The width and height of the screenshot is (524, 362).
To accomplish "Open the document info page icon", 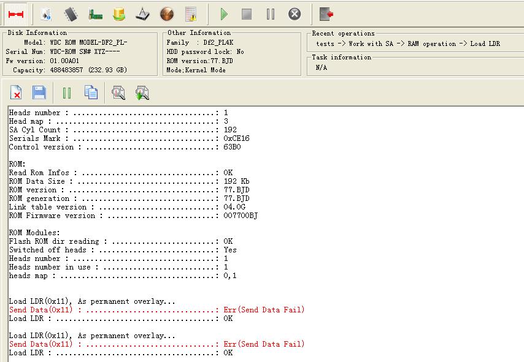I will (x=47, y=14).
